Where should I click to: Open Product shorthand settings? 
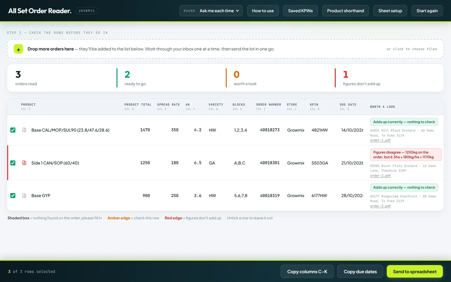pyautogui.click(x=345, y=11)
